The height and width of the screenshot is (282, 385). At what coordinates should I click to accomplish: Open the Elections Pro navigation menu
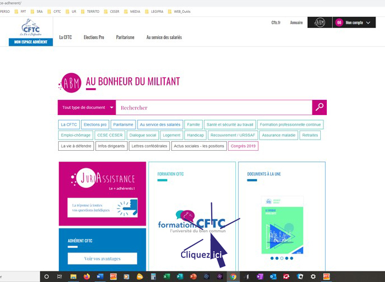click(x=94, y=37)
